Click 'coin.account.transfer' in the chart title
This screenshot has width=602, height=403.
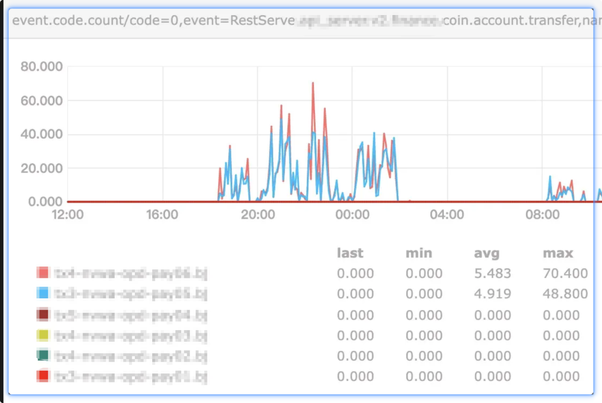511,21
